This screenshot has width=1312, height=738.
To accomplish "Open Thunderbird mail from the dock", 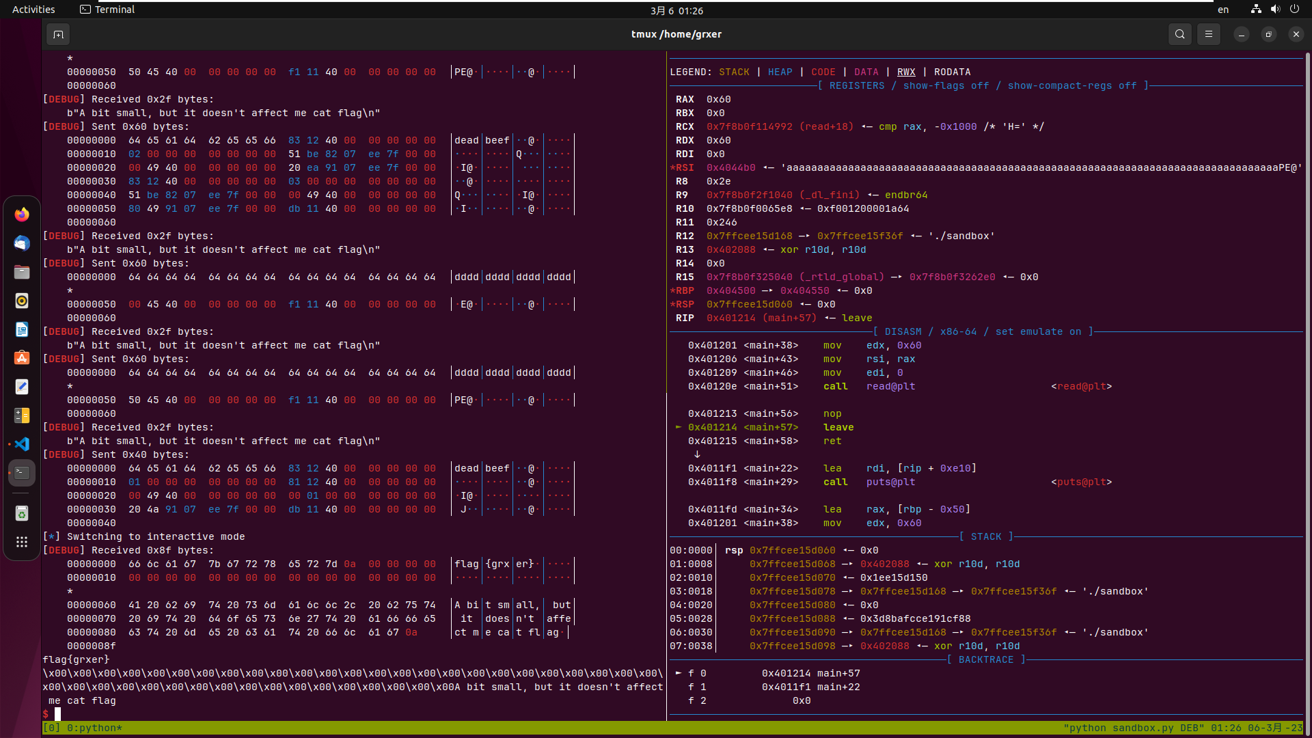I will (22, 243).
